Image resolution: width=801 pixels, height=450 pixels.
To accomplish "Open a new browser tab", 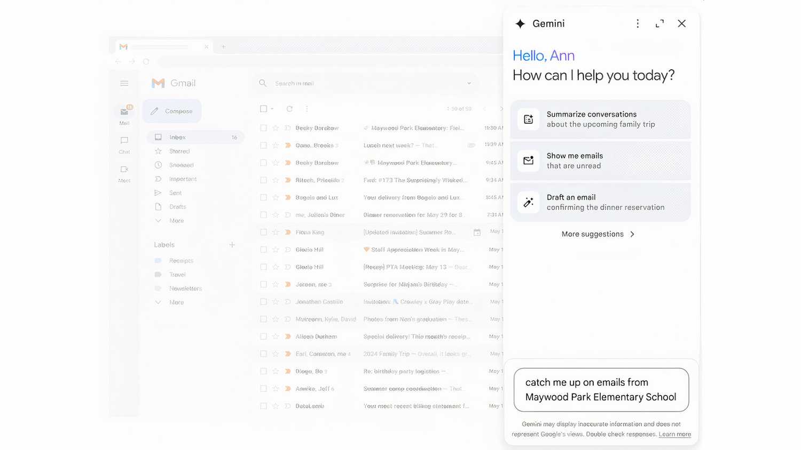I will coord(223,47).
